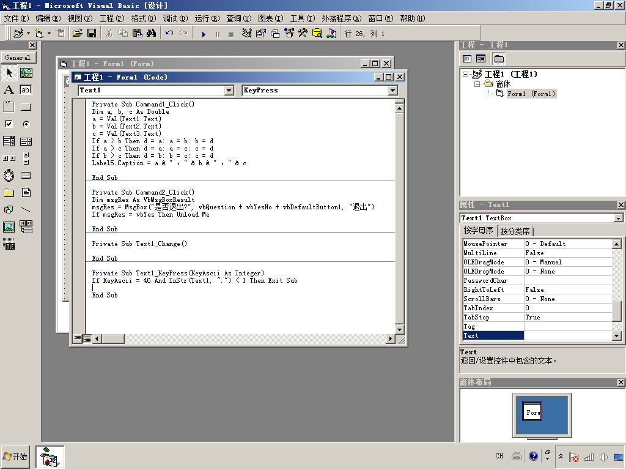
Task: Select the ComboBox control in toolbox
Action: [9, 141]
